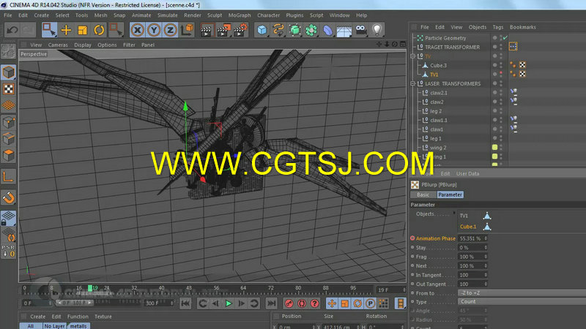The height and width of the screenshot is (329, 586).
Task: Switch to Polygons mode
Action: point(8,155)
